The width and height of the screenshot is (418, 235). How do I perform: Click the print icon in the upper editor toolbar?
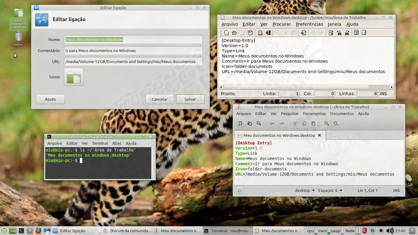[260, 33]
